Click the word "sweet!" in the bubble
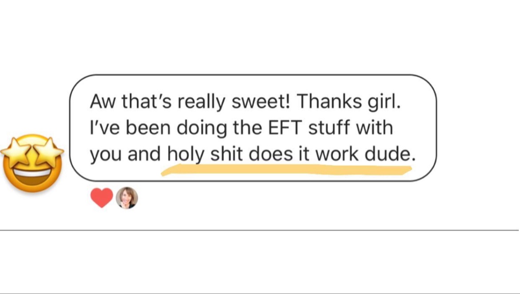The image size is (520, 294). click(x=262, y=102)
